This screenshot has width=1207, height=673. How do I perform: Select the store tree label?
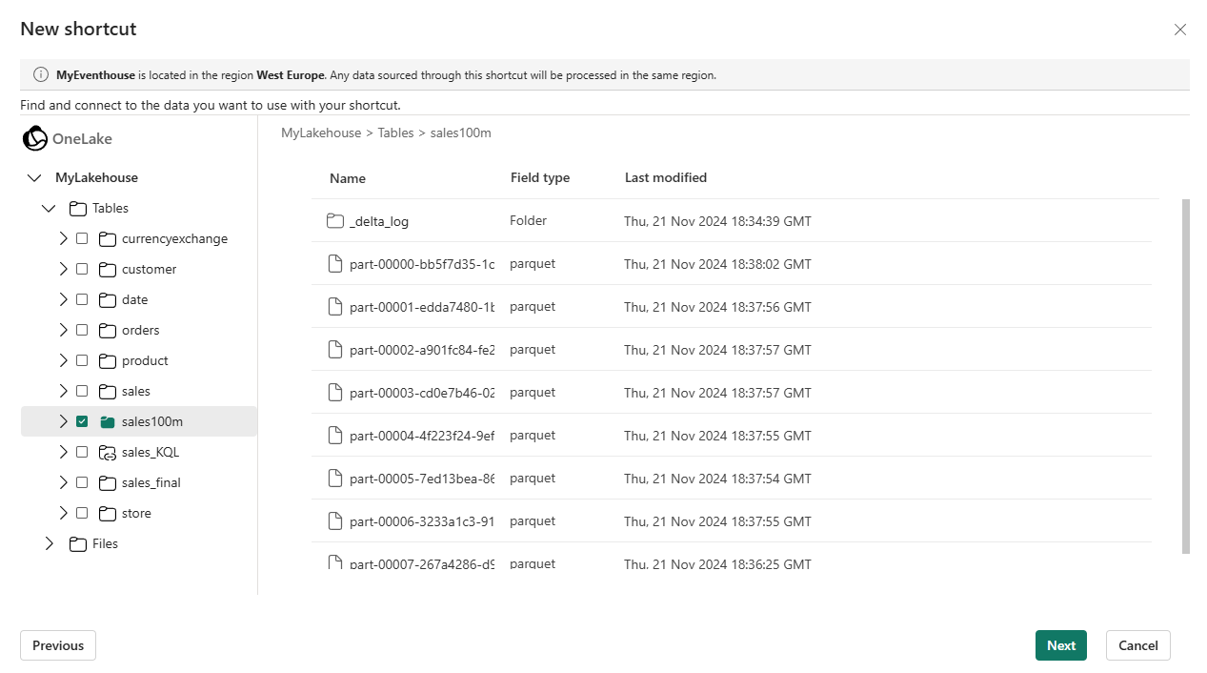(x=136, y=513)
